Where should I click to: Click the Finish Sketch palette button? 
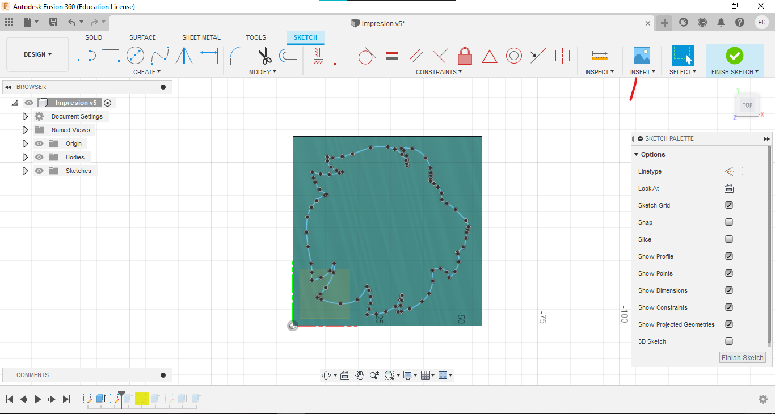tap(743, 357)
